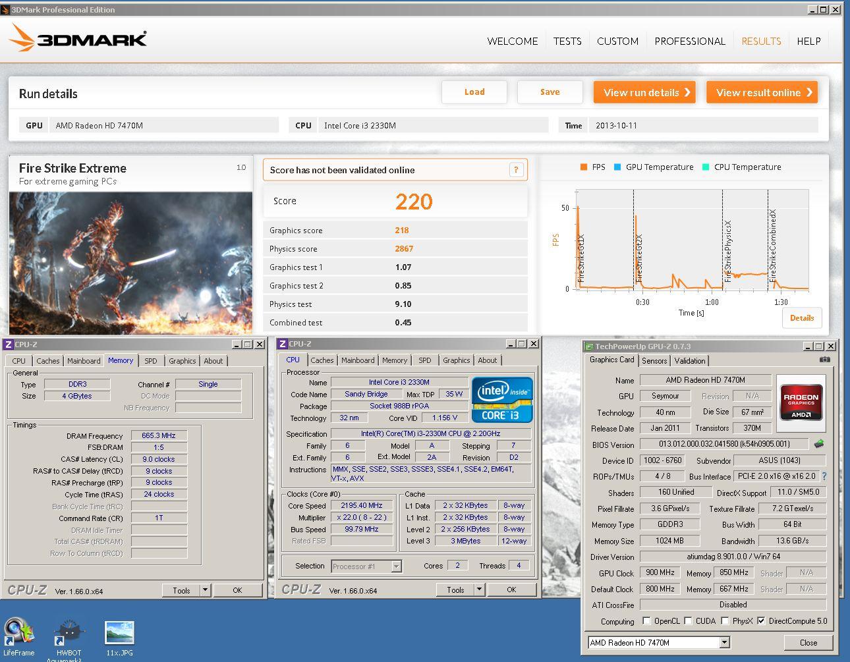850x662 pixels.
Task: Click the Graphics score value 218
Action: tap(402, 231)
